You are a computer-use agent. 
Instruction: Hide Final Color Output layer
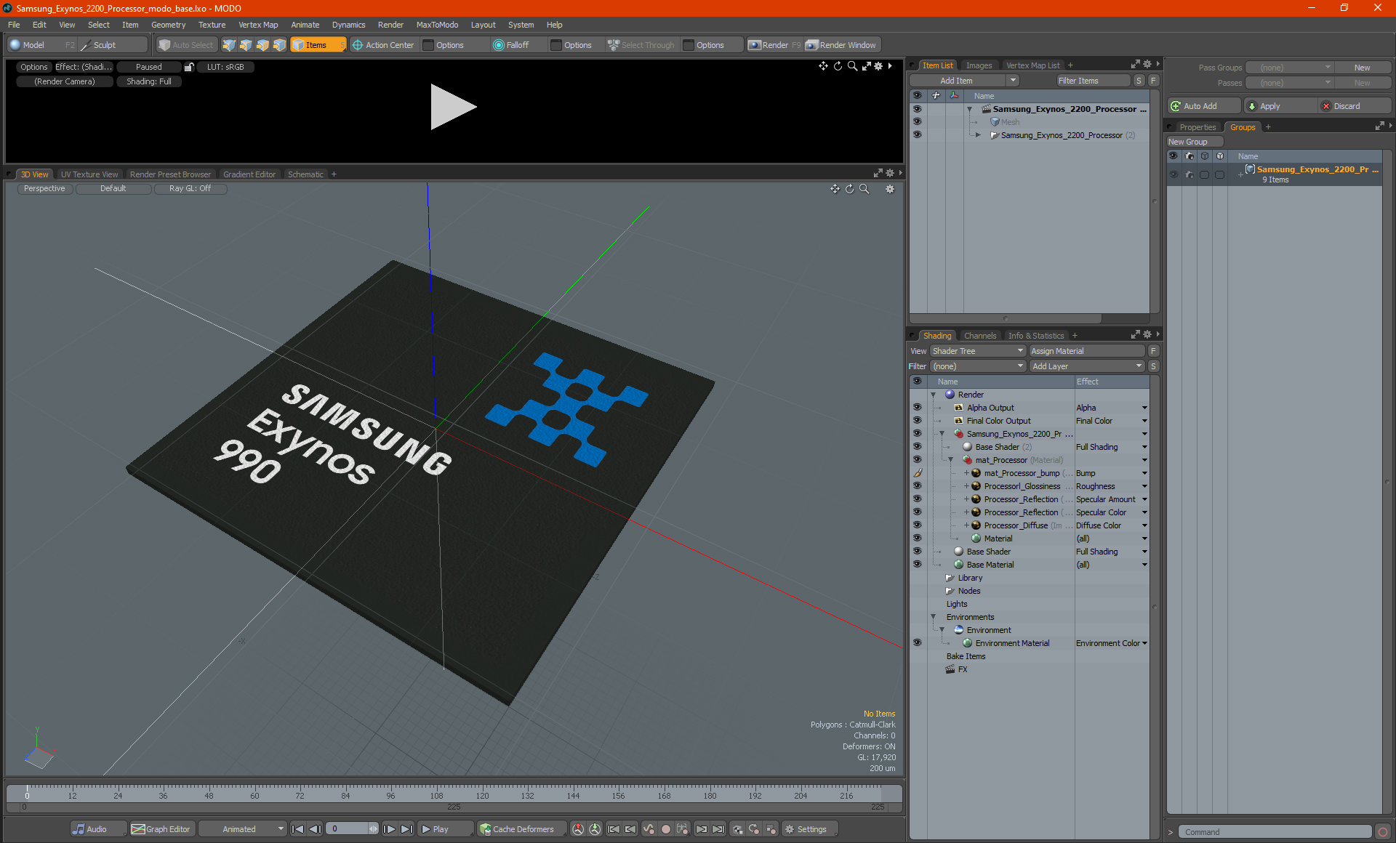[x=917, y=421]
